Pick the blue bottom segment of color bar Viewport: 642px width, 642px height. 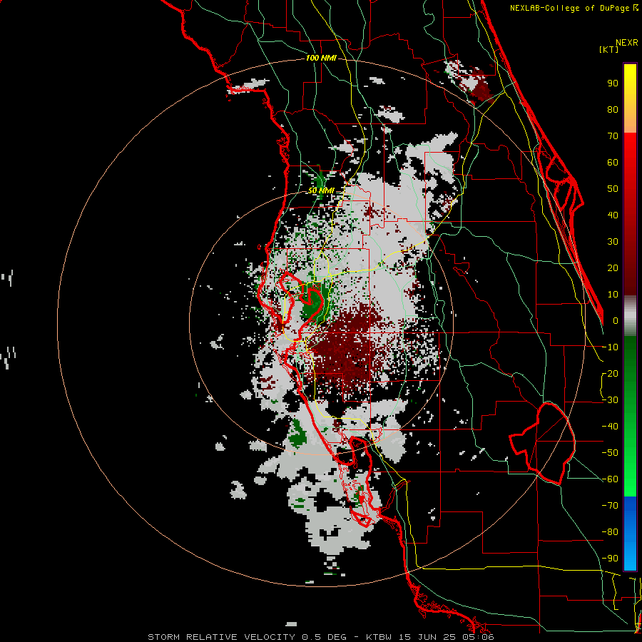pyautogui.click(x=630, y=534)
